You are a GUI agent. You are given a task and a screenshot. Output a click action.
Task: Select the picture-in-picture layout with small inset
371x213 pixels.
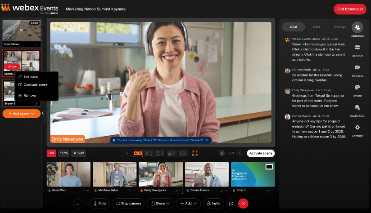click(171, 153)
